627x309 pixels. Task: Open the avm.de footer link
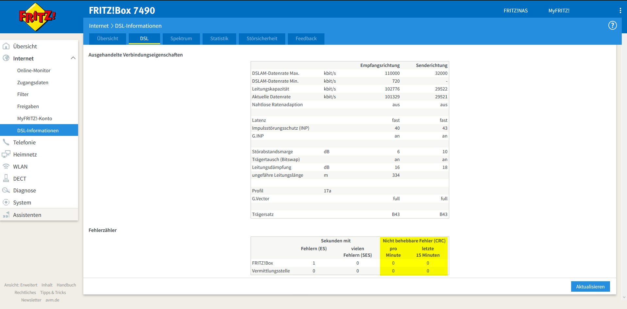52,300
